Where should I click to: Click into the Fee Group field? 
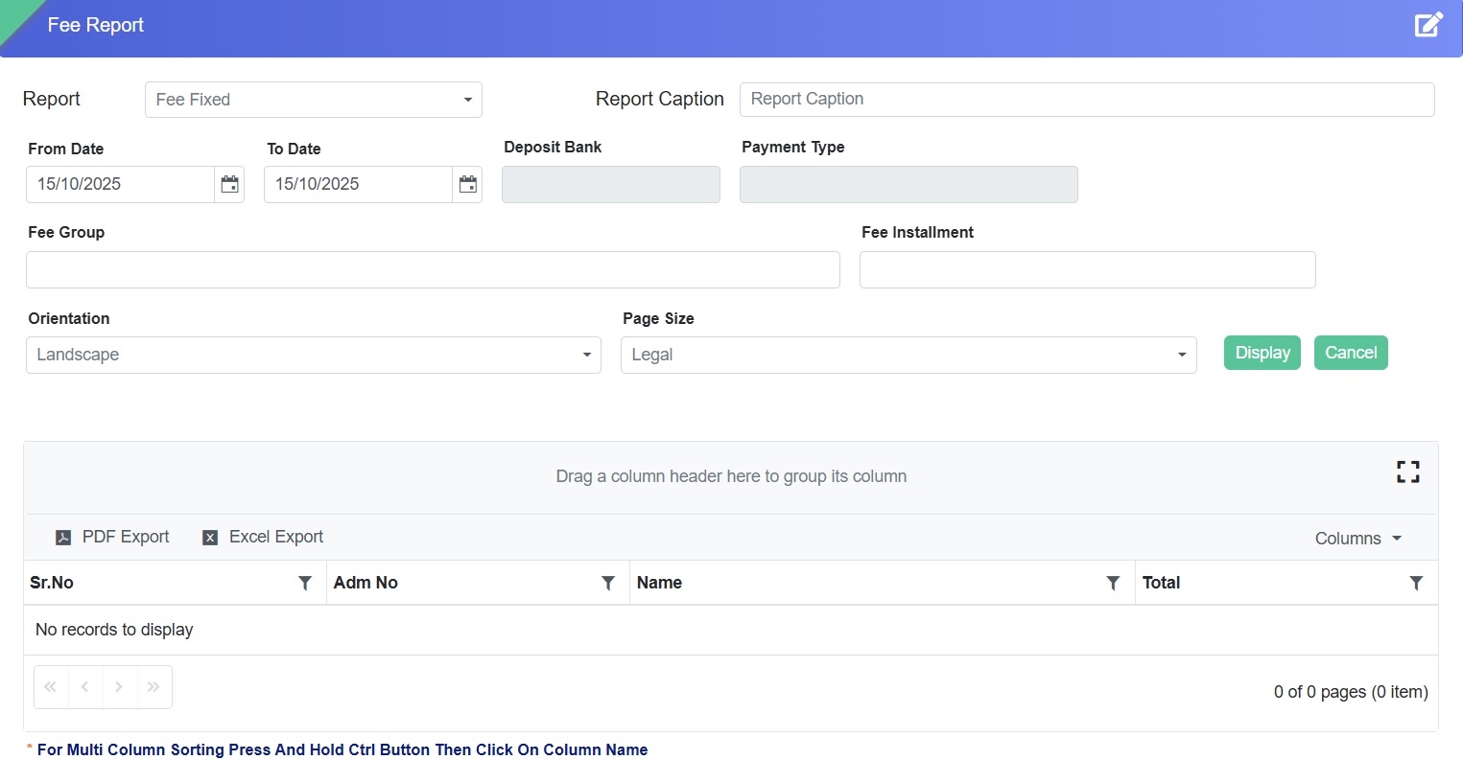(433, 270)
